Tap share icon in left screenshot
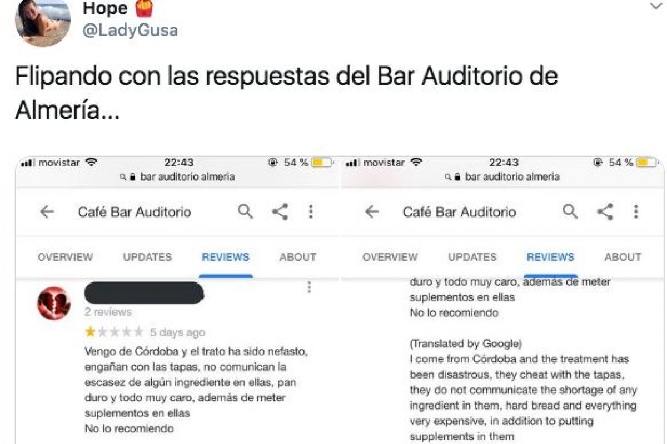667x444 pixels. pyautogui.click(x=280, y=211)
